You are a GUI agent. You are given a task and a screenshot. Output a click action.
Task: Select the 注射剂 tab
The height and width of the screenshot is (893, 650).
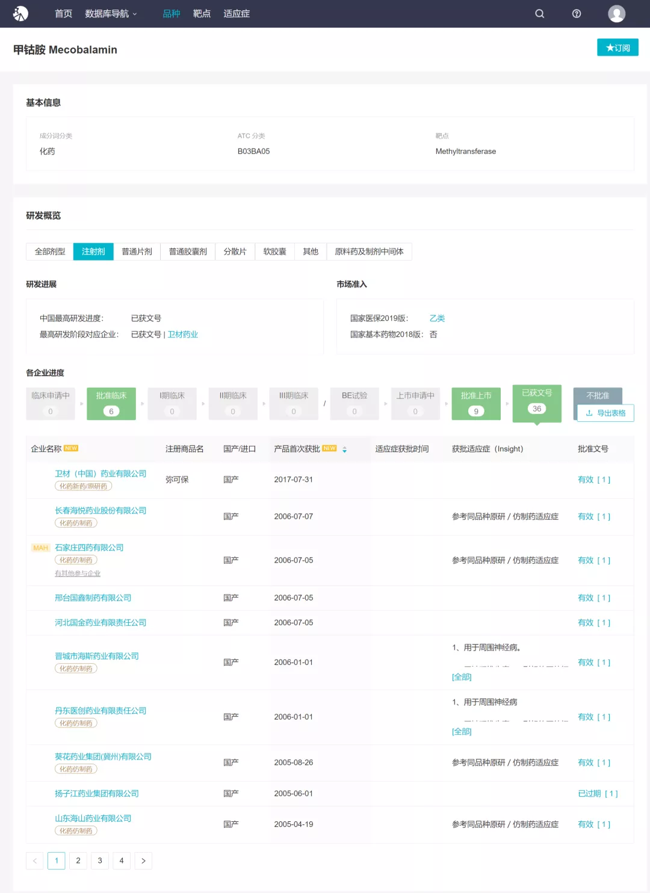tap(93, 252)
